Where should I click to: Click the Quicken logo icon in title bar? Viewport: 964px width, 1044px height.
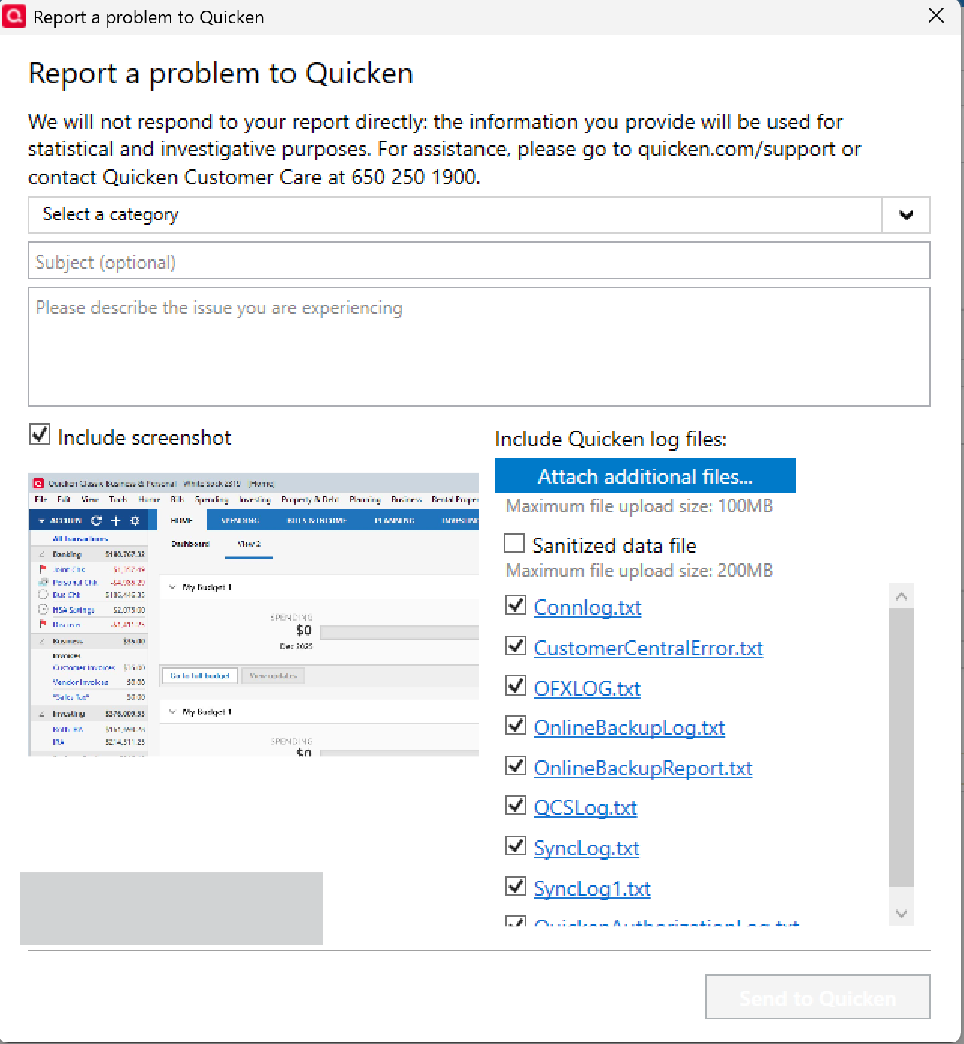[x=14, y=16]
